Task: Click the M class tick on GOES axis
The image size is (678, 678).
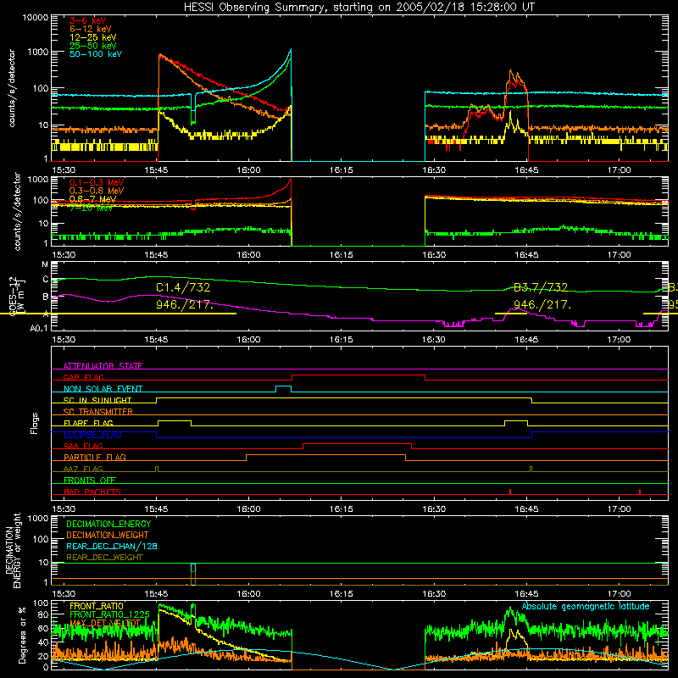Action: [45, 264]
